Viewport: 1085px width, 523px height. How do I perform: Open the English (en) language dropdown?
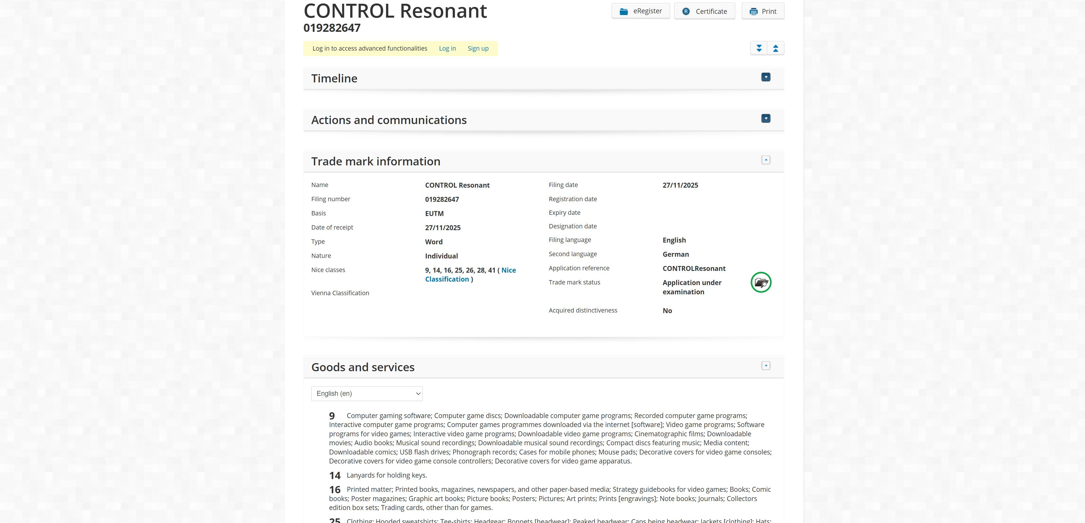tap(366, 393)
